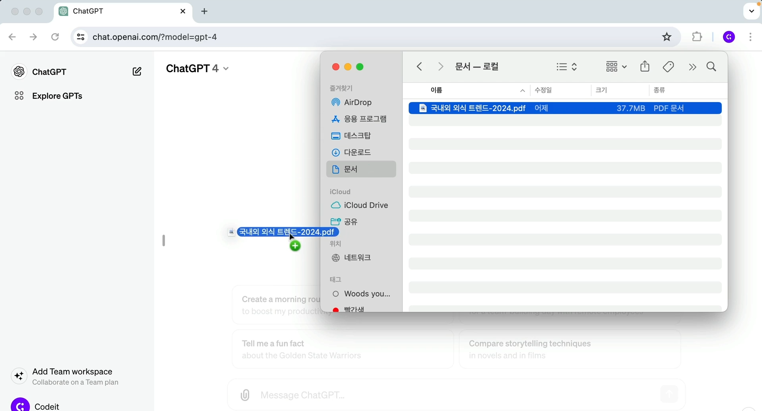Image resolution: width=762 pixels, height=411 pixels.
Task: Select the Woods you... tag
Action: pyautogui.click(x=361, y=294)
